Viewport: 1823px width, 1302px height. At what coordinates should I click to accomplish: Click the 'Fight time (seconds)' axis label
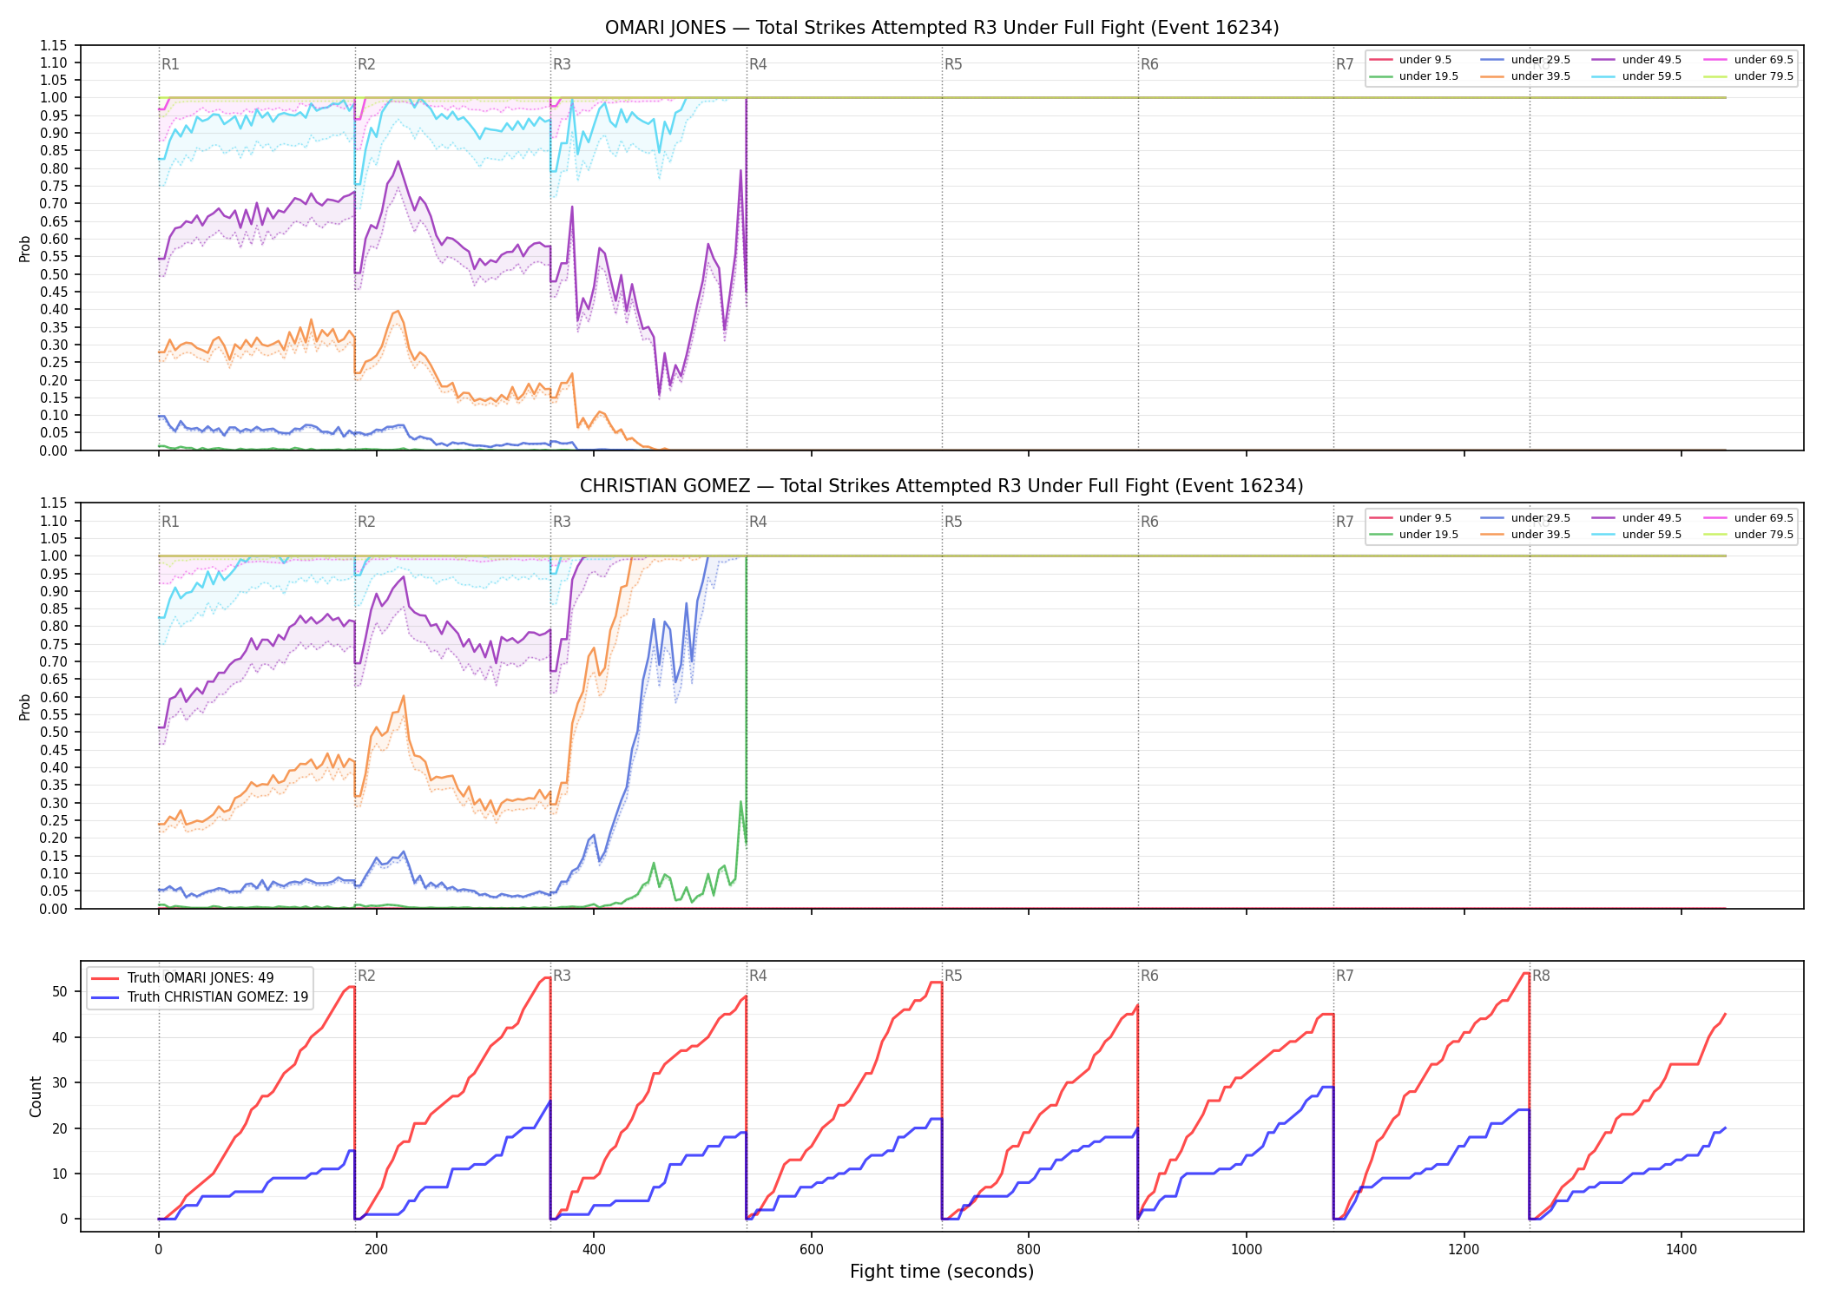coord(942,1272)
